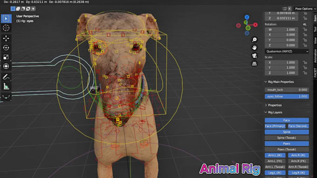Click the Scale X value field
This screenshot has height=178, width=317.
[x=282, y=62]
